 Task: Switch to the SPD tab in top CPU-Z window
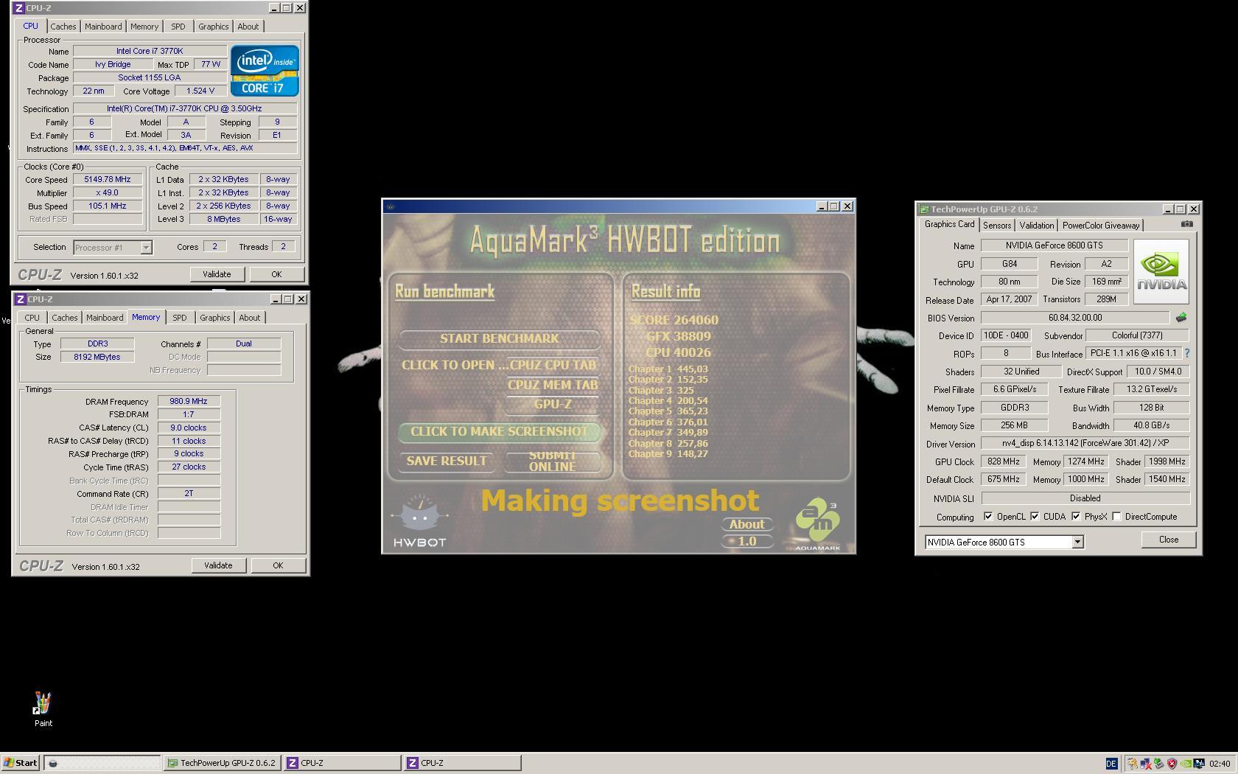click(178, 27)
